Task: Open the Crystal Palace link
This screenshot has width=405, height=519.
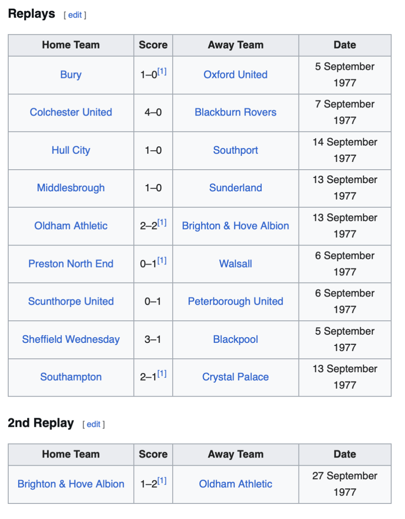Action: pos(235,377)
